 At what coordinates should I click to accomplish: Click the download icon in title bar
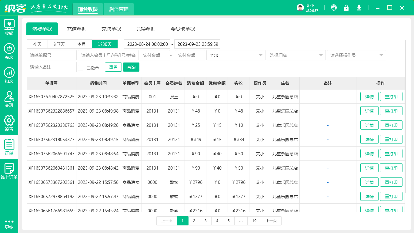(x=359, y=8)
